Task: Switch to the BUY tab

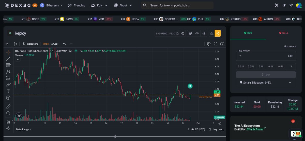Action: tap(248, 33)
